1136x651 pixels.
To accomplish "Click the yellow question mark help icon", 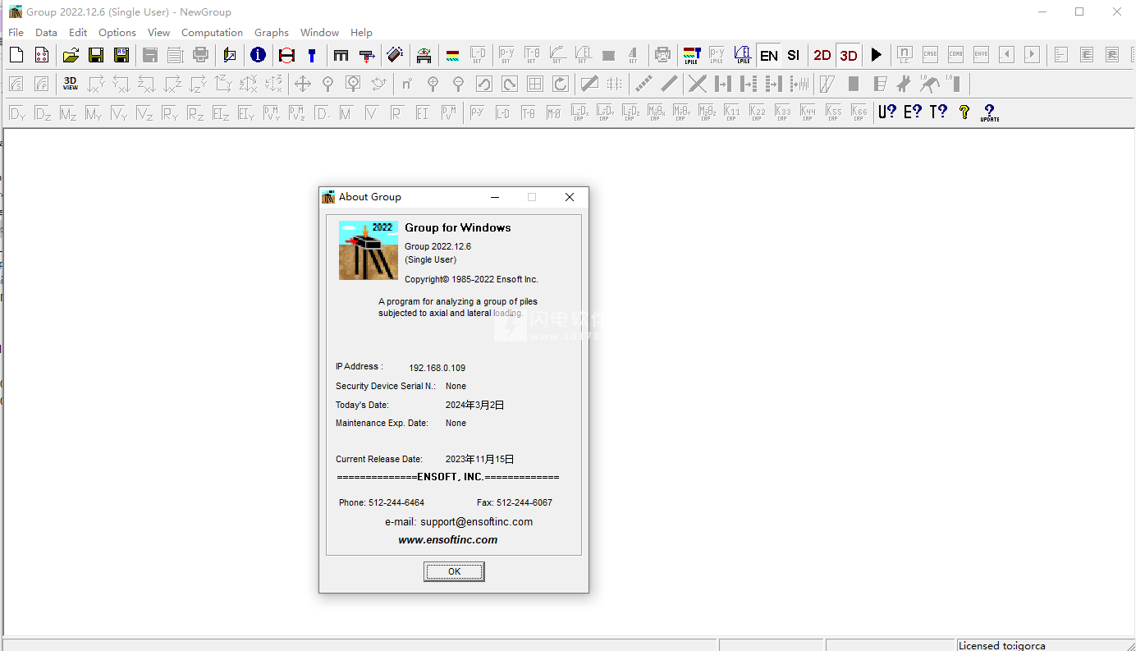I will pyautogui.click(x=964, y=112).
